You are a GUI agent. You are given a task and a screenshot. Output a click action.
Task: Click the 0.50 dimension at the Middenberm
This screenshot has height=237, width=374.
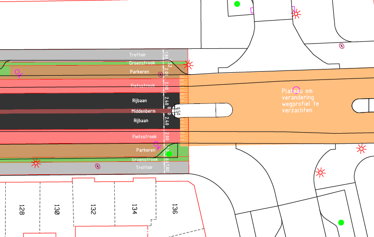tap(178, 111)
